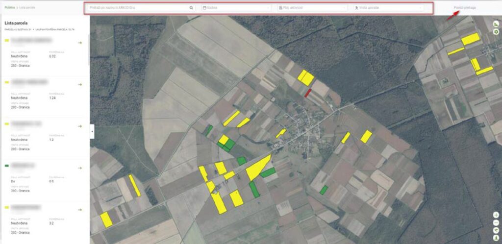Go to Početna breadcrumb

(x=9, y=8)
